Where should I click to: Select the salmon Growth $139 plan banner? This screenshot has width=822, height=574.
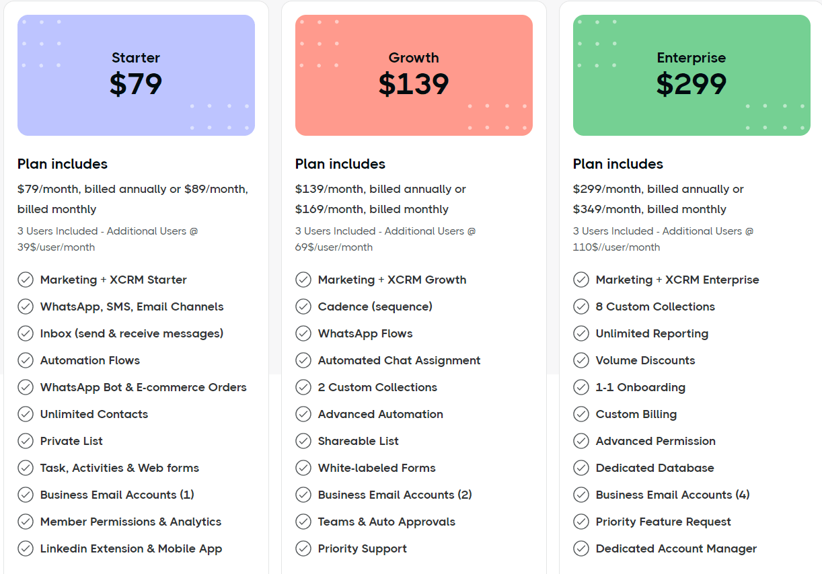pos(414,75)
